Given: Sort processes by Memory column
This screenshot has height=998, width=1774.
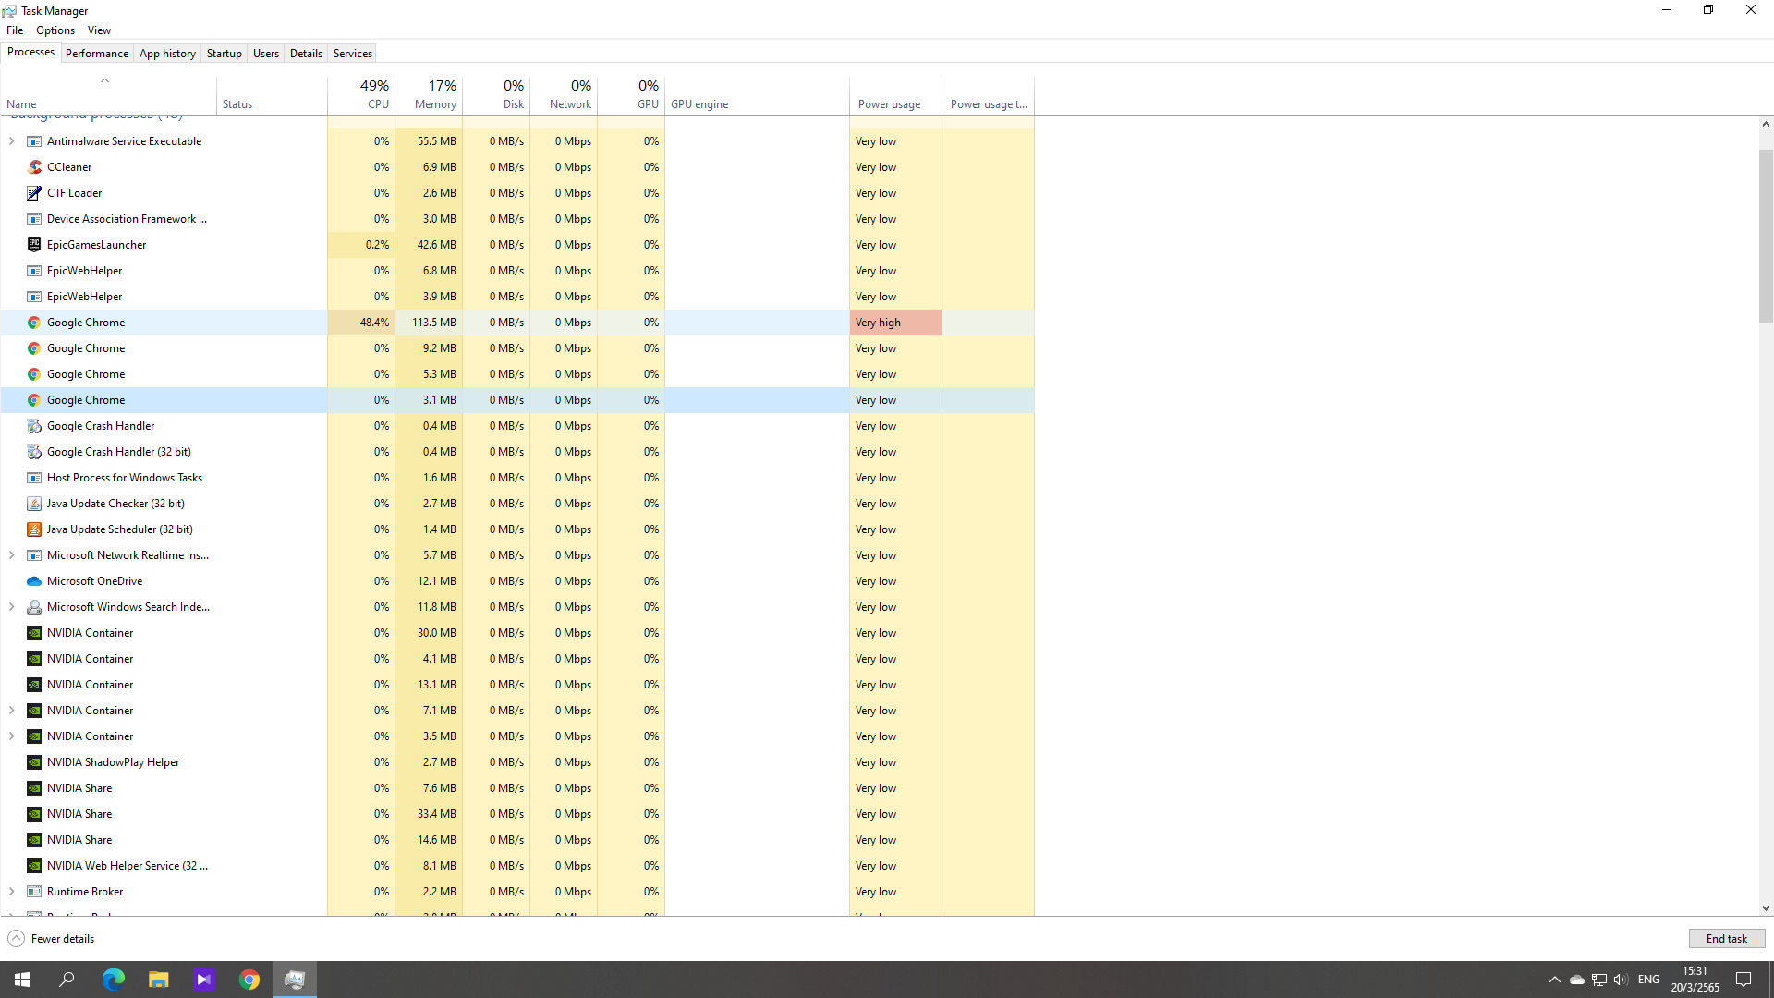Looking at the screenshot, I should (x=429, y=95).
